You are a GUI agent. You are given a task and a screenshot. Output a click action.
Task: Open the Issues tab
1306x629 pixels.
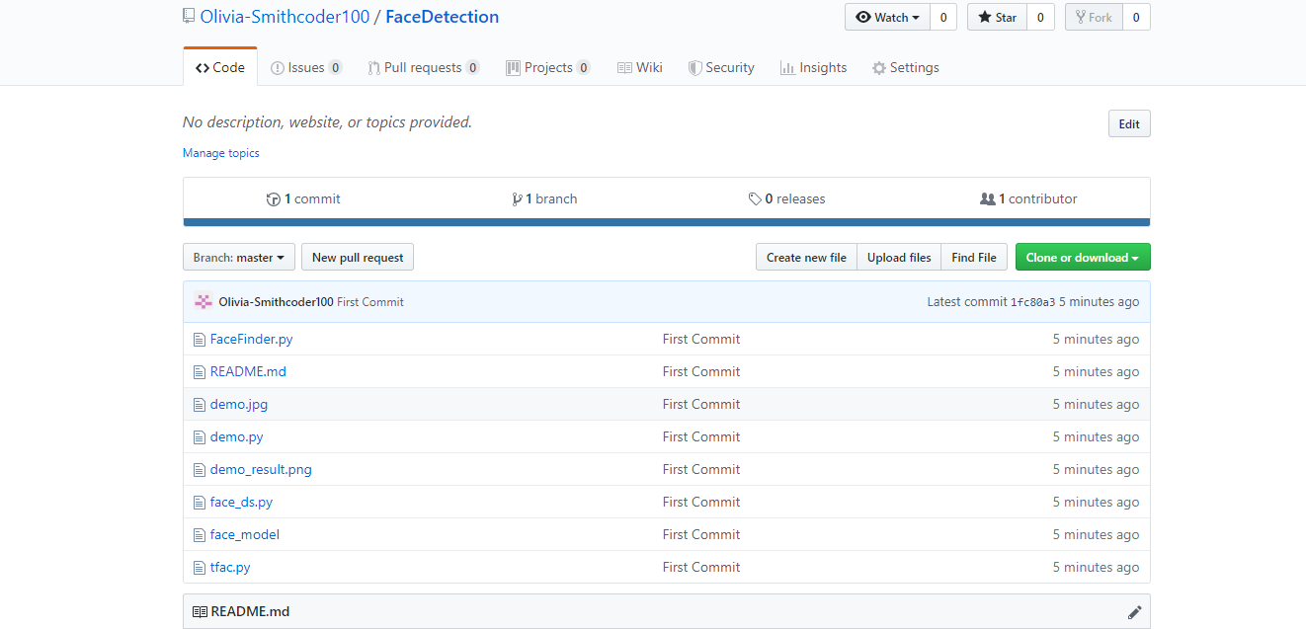[x=306, y=67]
